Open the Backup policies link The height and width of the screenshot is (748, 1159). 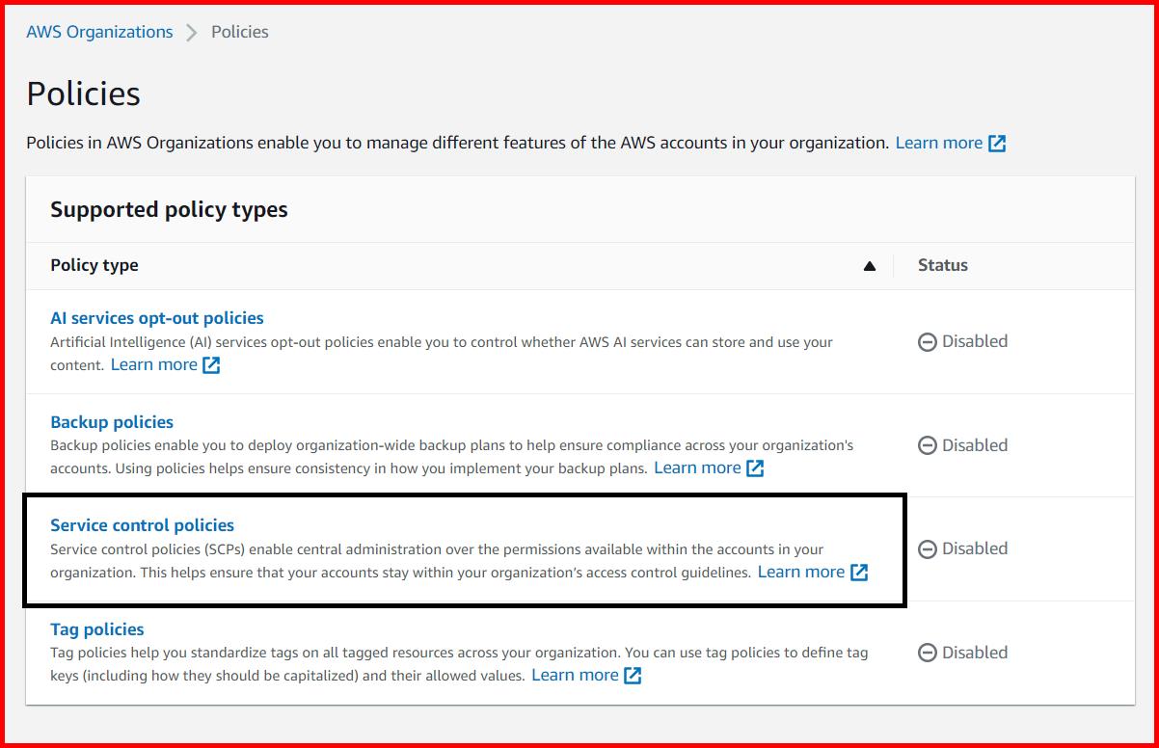point(112,421)
